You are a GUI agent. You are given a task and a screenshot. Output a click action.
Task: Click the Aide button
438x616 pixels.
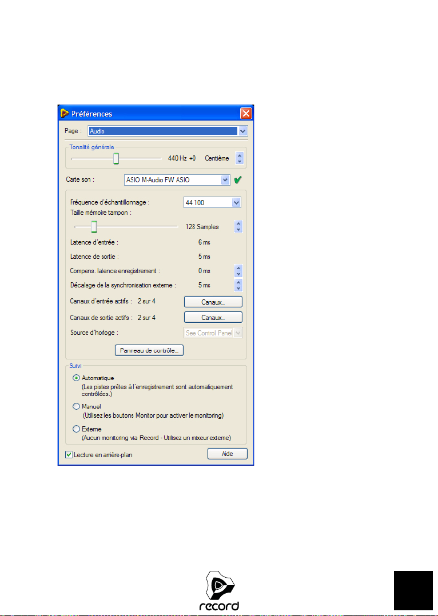227,454
